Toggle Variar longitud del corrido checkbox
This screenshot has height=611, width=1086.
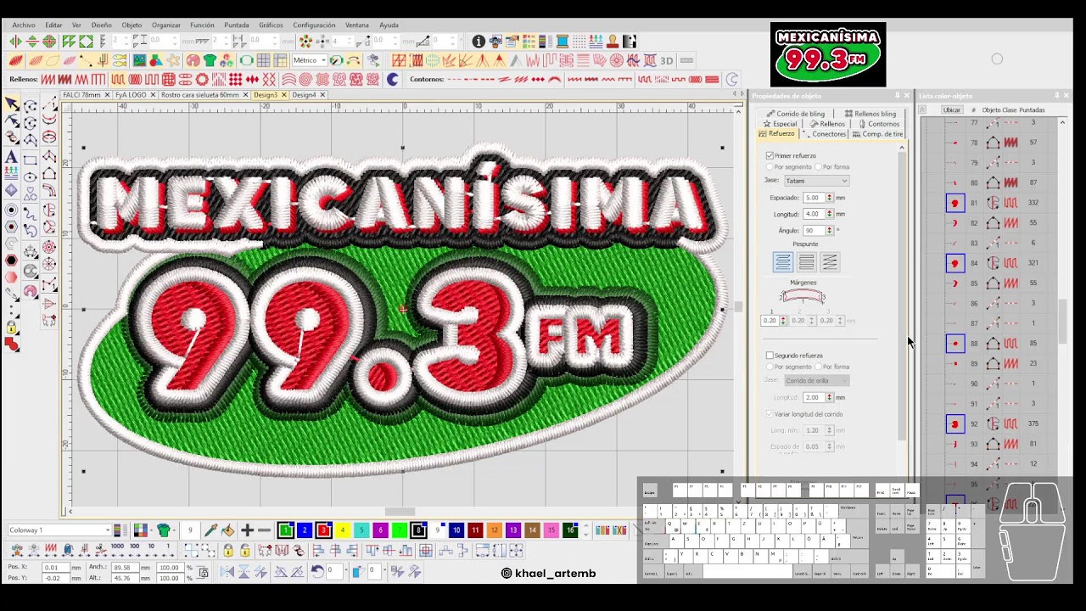pos(770,414)
